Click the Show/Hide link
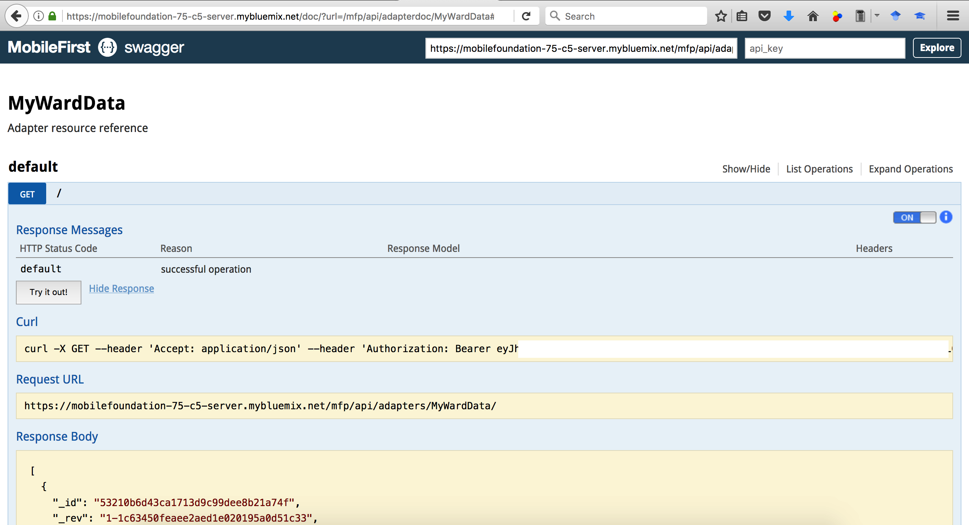 [746, 169]
